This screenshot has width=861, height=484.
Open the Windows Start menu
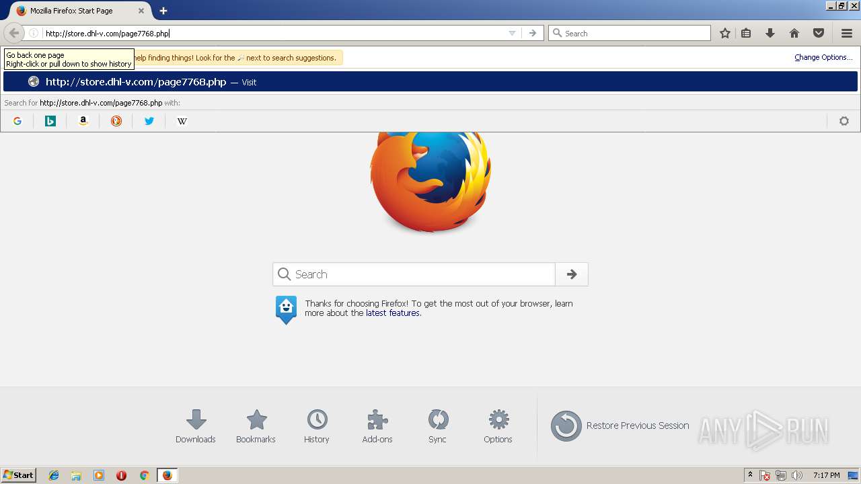pos(19,475)
